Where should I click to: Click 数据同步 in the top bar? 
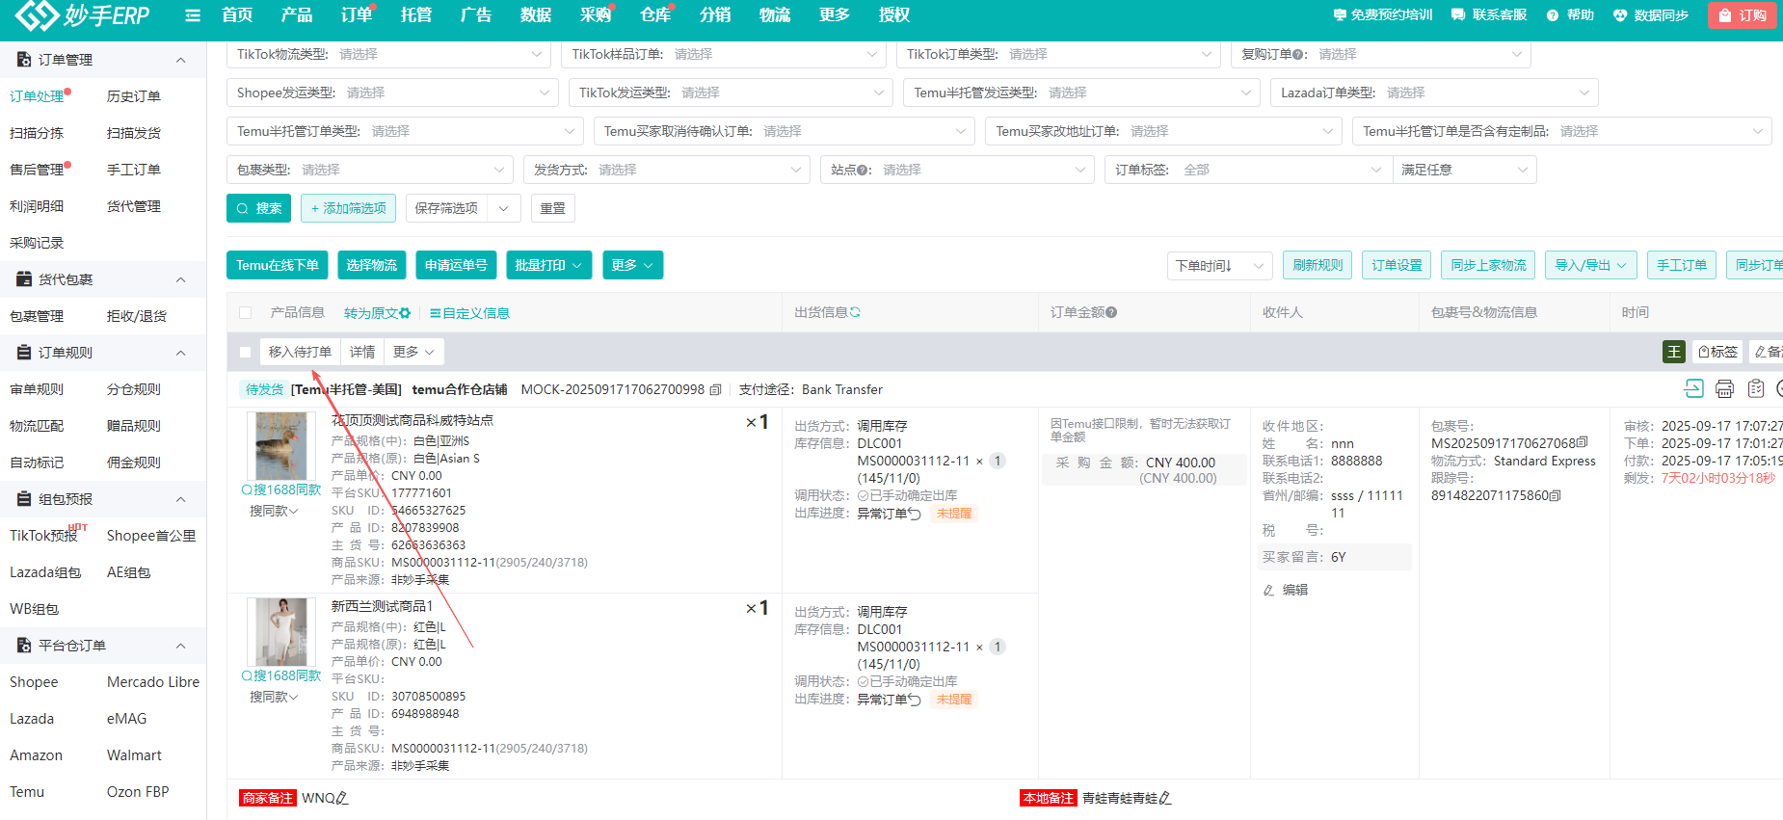[1651, 15]
